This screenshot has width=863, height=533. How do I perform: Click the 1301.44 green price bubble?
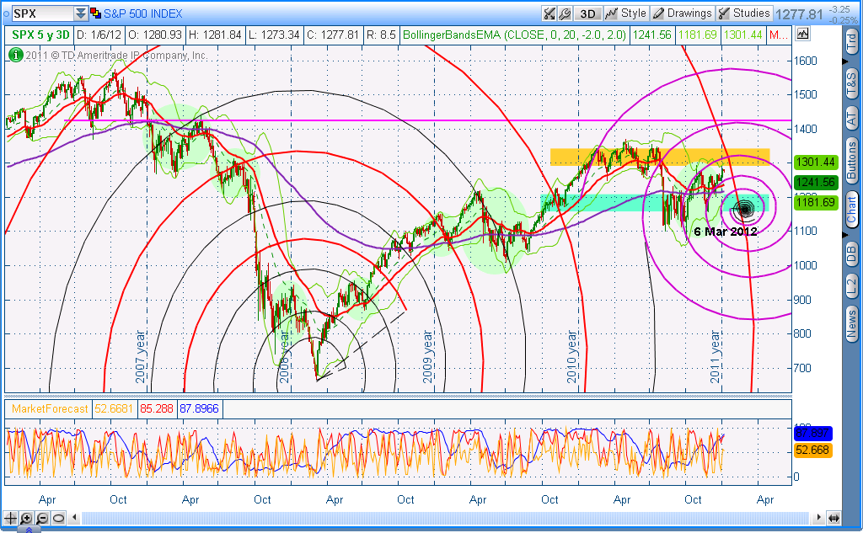[816, 162]
